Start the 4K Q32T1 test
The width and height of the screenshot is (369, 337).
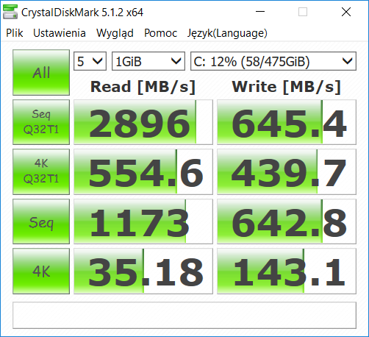[41, 171]
